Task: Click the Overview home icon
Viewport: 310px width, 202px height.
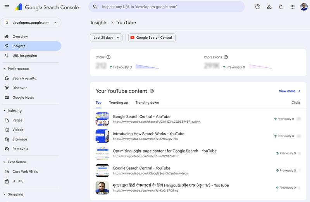Action: pyautogui.click(x=7, y=36)
